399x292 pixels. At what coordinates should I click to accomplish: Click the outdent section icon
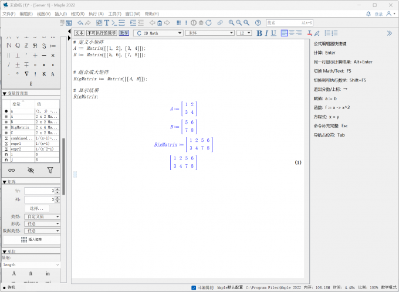[141, 23]
